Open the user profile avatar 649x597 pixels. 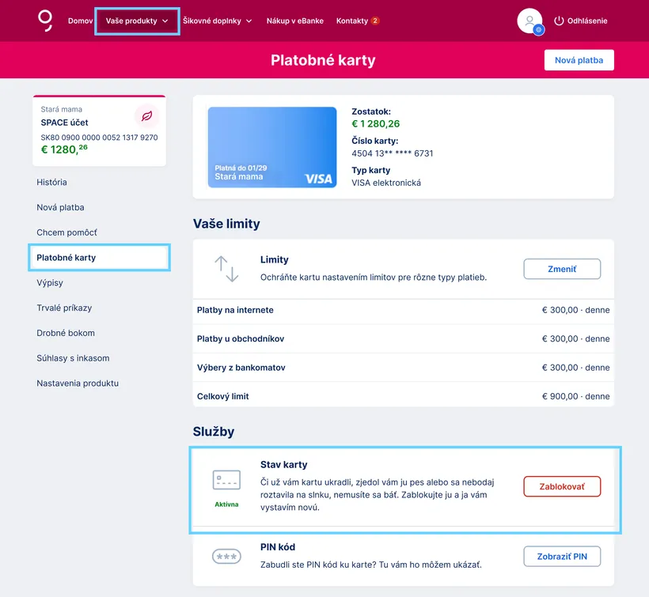[x=529, y=21]
